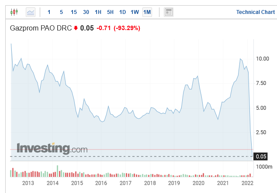Screen dimensions: 277x193
Task: Choose the 1H interval
Action: pos(98,12)
